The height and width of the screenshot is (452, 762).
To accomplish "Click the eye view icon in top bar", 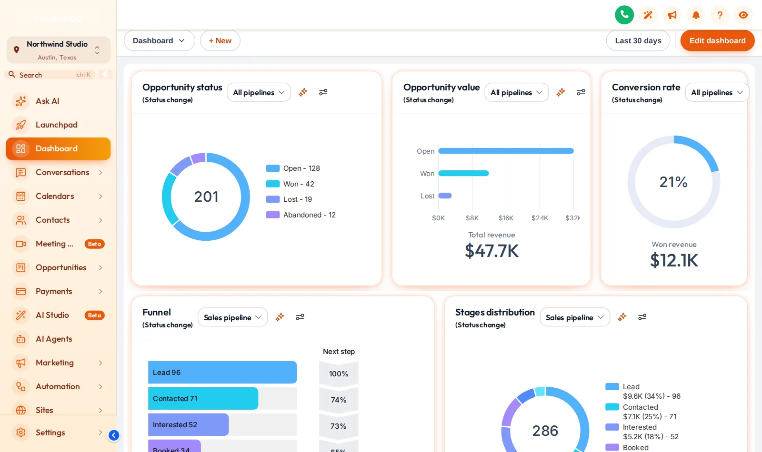I will (743, 15).
